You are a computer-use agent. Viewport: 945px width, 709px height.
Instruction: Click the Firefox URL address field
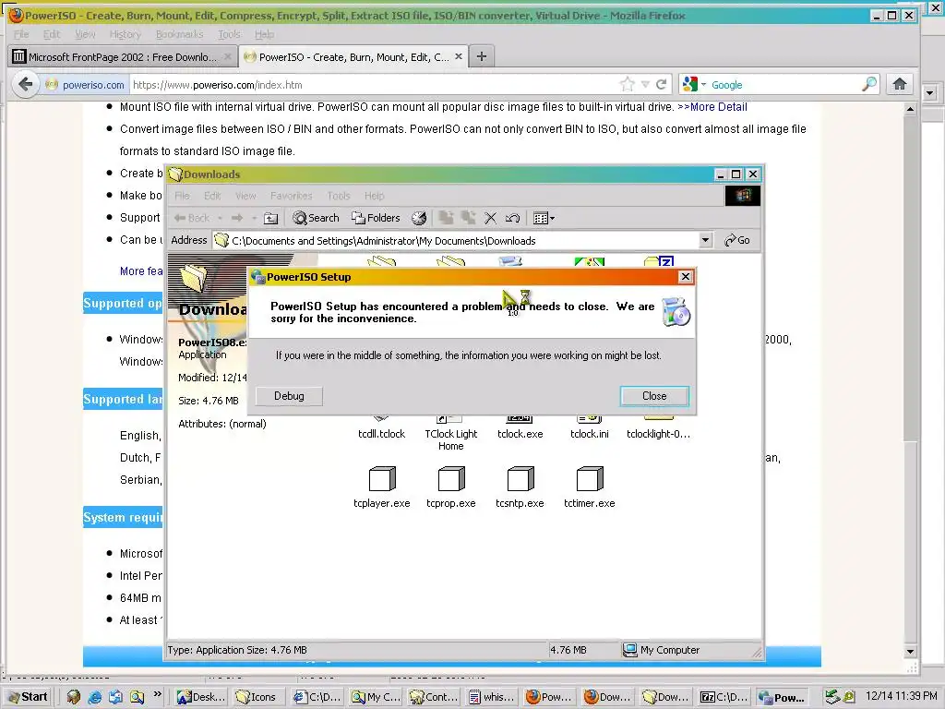coord(374,85)
